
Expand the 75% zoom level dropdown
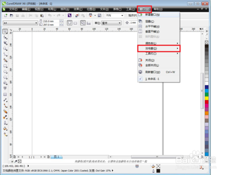(114, 16)
